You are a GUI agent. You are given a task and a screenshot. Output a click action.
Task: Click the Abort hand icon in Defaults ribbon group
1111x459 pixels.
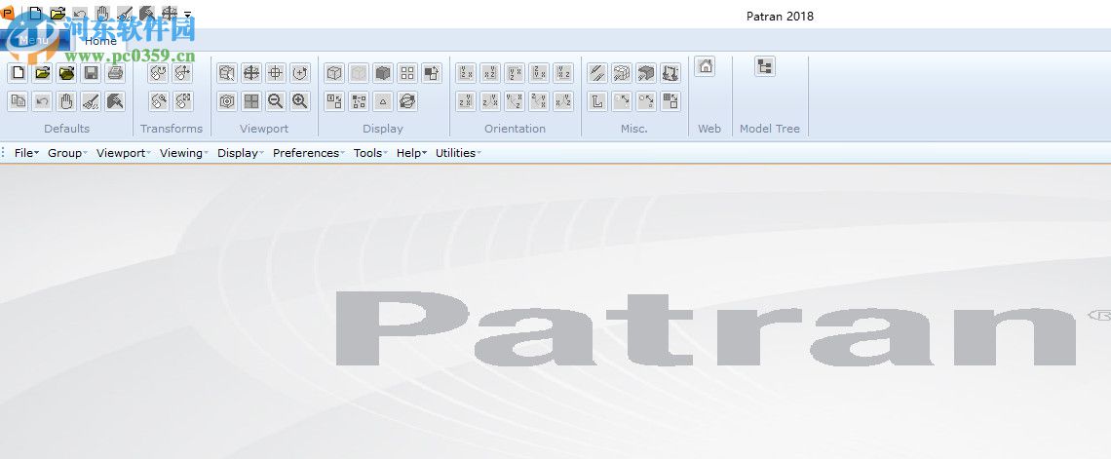[66, 101]
